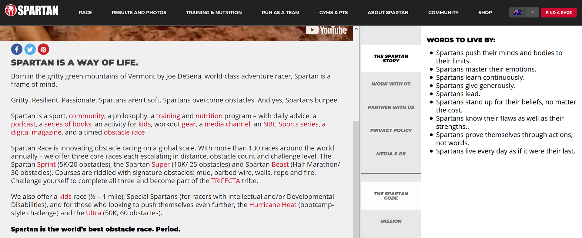The image size is (582, 238).
Task: Follow the kids link after 'activity for'
Action: click(145, 124)
